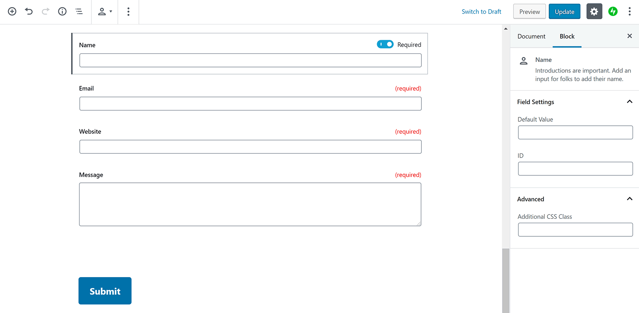639x313 pixels.
Task: Click the Additional CSS Class input
Action: [575, 230]
